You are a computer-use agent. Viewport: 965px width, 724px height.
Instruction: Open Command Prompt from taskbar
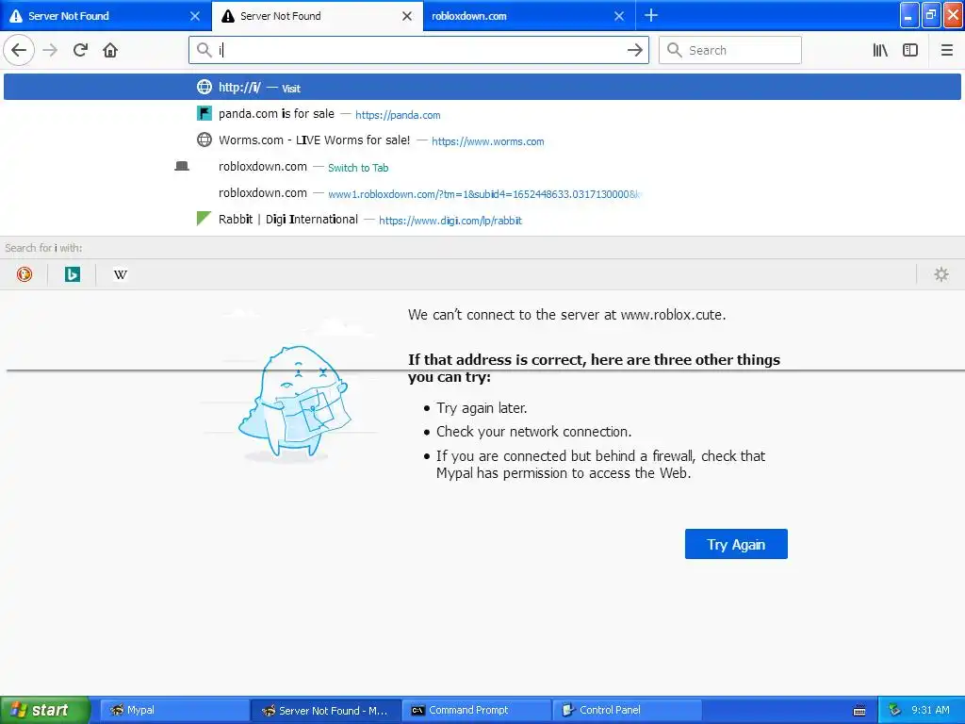477,710
